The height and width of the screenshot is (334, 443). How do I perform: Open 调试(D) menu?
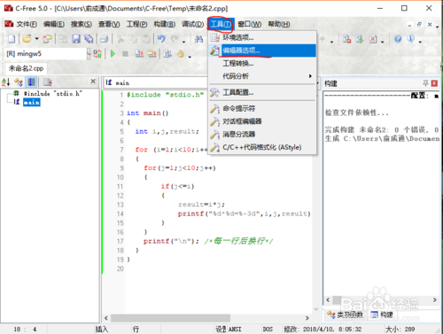192,24
